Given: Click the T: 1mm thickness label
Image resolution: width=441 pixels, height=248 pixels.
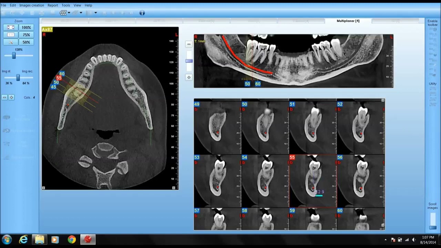Looking at the screenshot, I should point(200,41).
